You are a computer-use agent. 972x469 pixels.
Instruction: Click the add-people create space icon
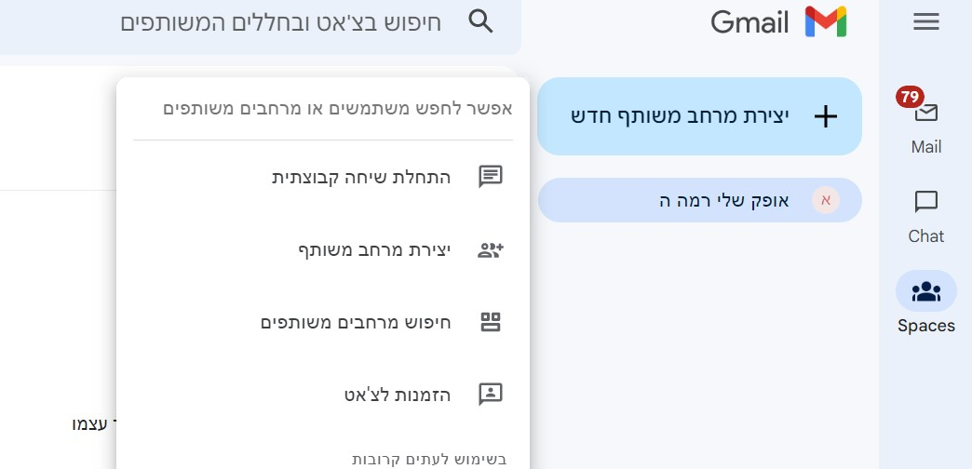pyautogui.click(x=490, y=249)
